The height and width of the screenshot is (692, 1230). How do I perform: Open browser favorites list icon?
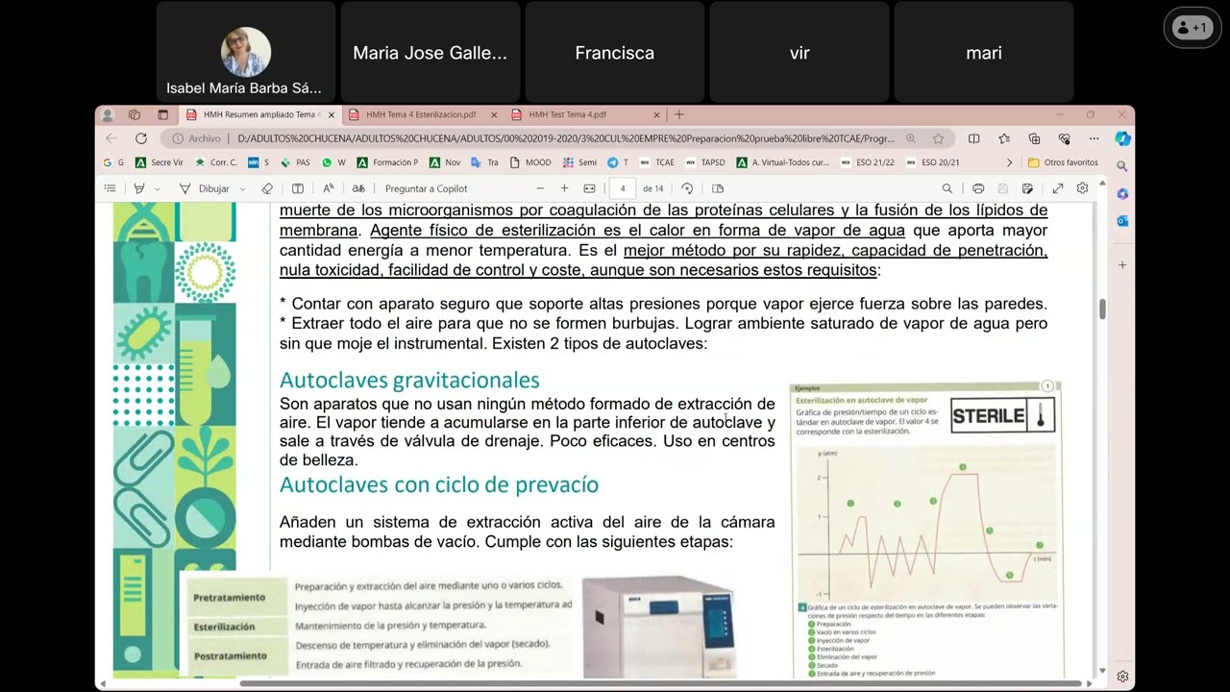pos(1004,138)
